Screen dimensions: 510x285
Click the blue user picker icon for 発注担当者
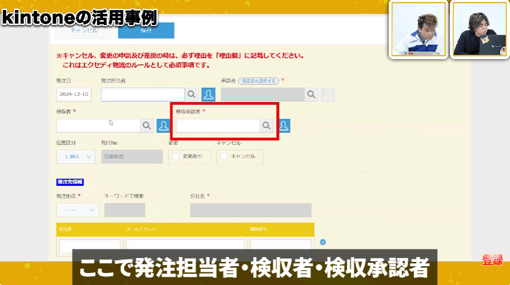(x=208, y=94)
